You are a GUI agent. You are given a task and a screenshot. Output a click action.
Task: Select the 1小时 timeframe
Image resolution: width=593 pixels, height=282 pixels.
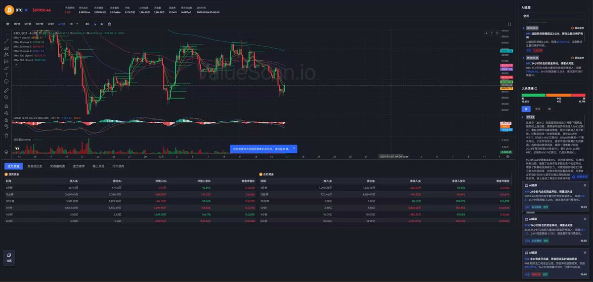(51, 24)
